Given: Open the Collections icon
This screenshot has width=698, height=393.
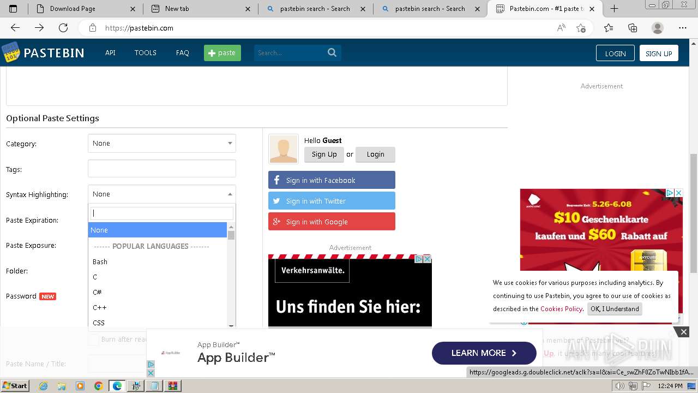Looking at the screenshot, I should (633, 28).
